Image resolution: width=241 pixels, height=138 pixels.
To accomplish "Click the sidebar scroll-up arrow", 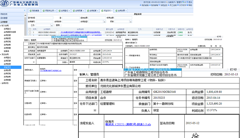I will (x=25, y=15).
